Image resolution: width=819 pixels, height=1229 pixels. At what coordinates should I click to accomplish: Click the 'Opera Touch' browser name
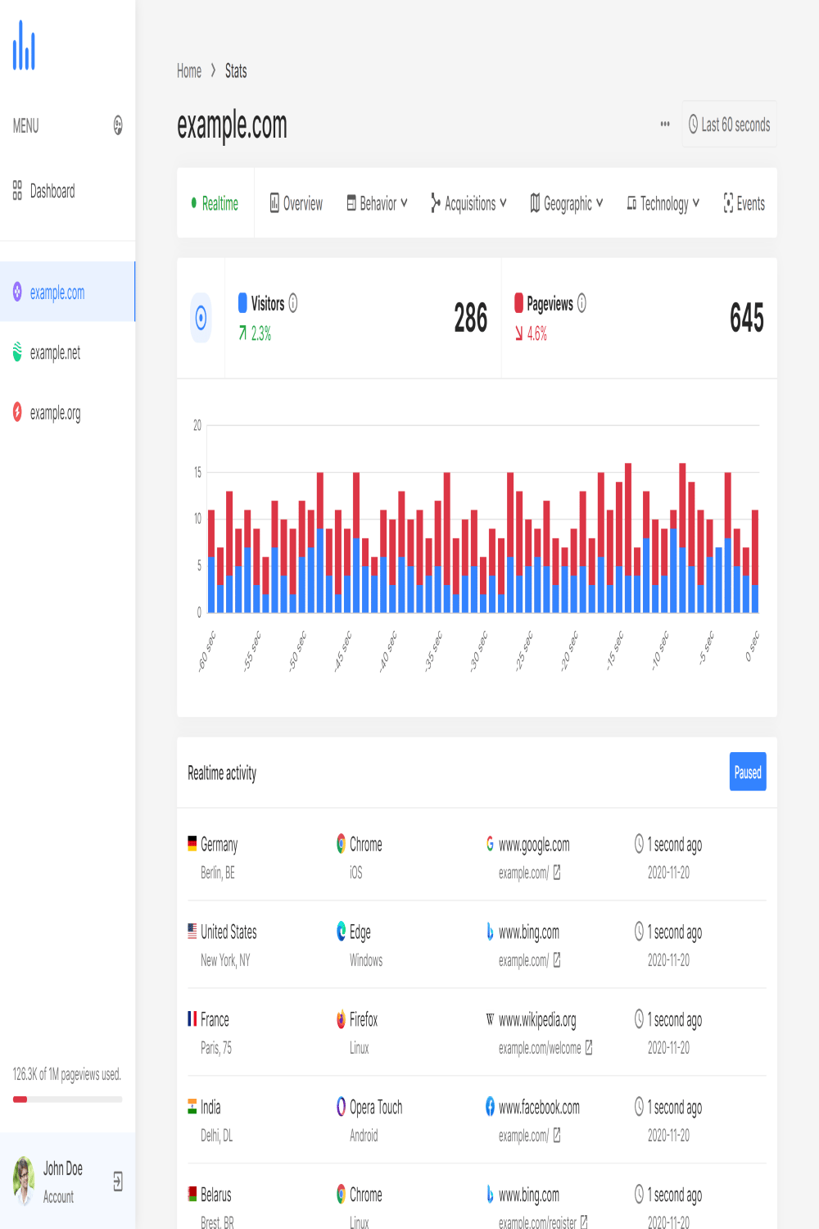(376, 1108)
